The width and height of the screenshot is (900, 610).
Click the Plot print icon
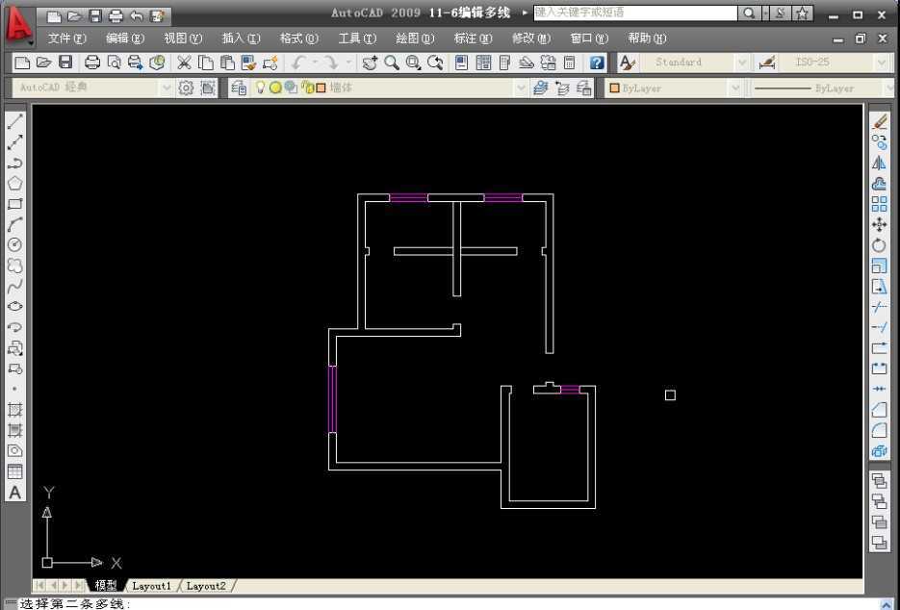(x=92, y=63)
